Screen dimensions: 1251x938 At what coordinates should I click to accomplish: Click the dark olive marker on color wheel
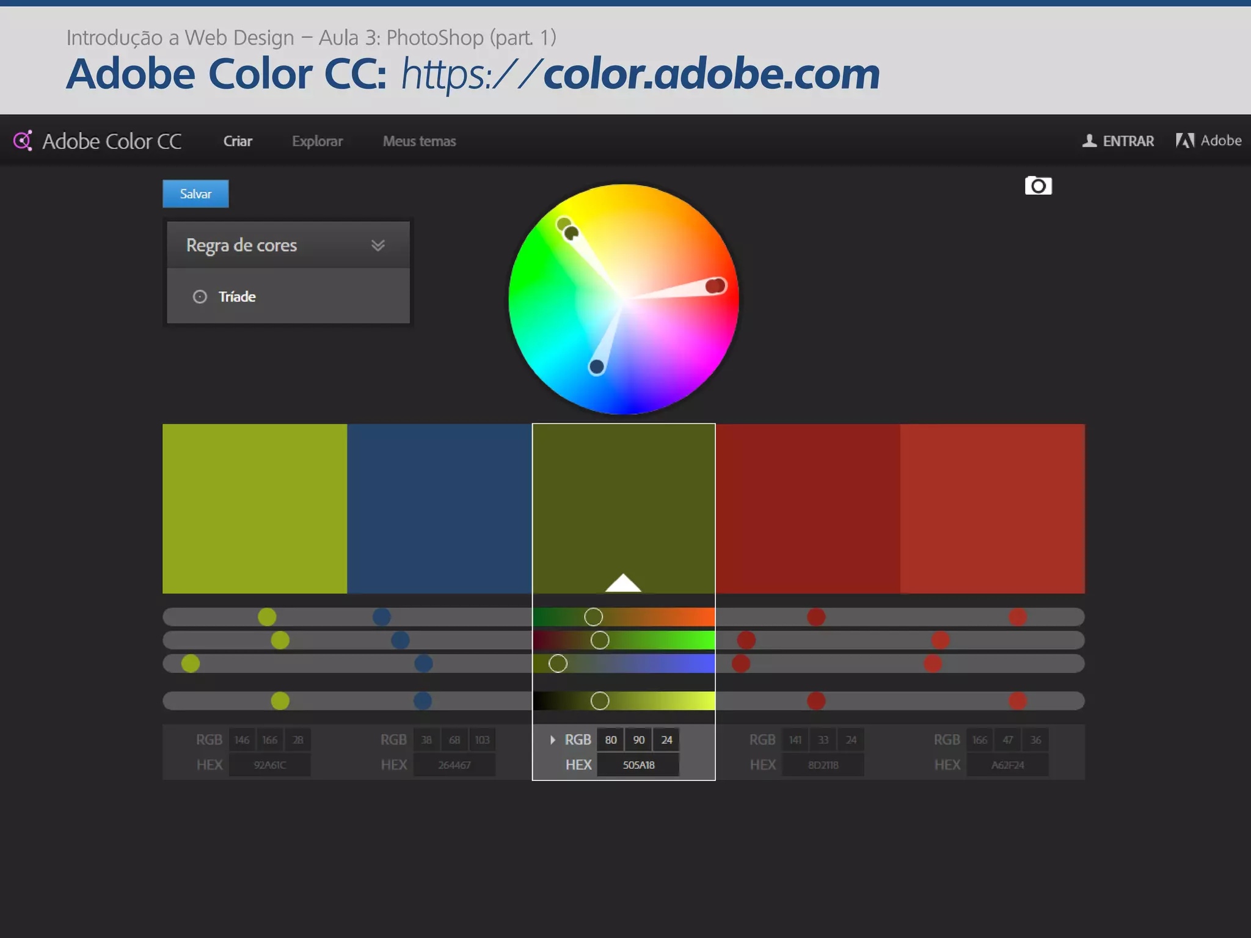pyautogui.click(x=571, y=233)
